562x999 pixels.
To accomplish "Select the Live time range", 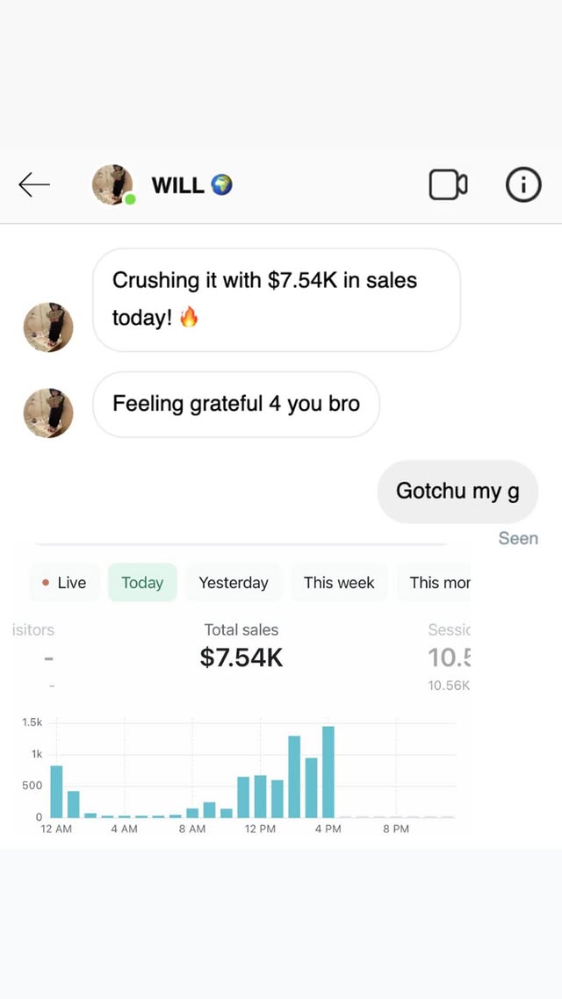I will [64, 583].
